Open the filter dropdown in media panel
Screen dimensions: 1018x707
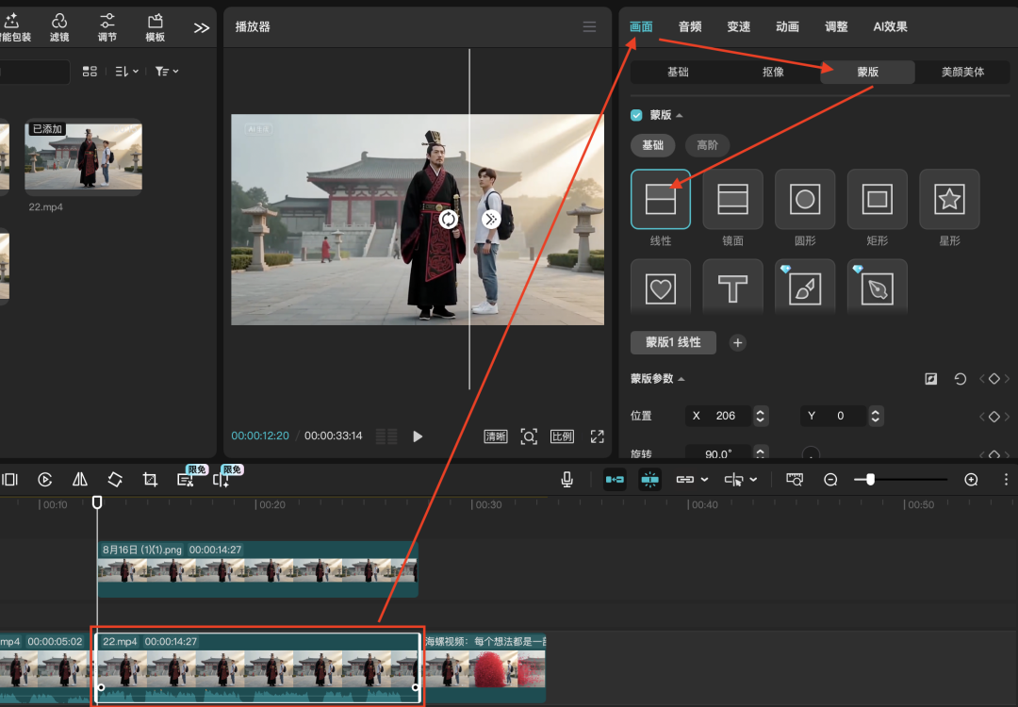pos(166,72)
